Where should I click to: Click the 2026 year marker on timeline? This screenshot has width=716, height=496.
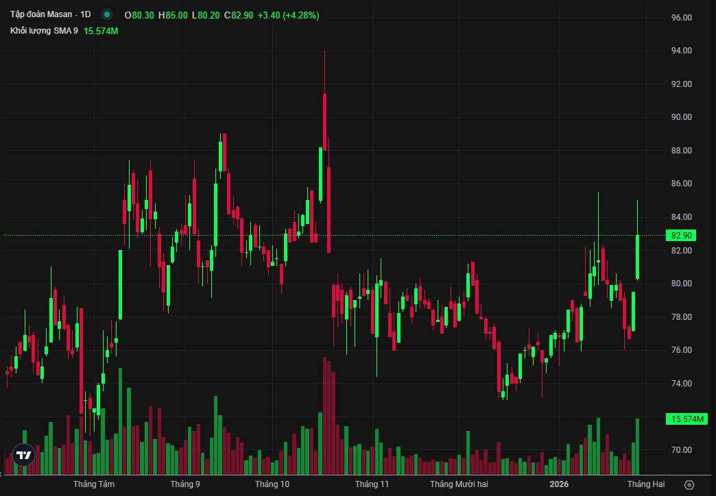[x=559, y=484]
